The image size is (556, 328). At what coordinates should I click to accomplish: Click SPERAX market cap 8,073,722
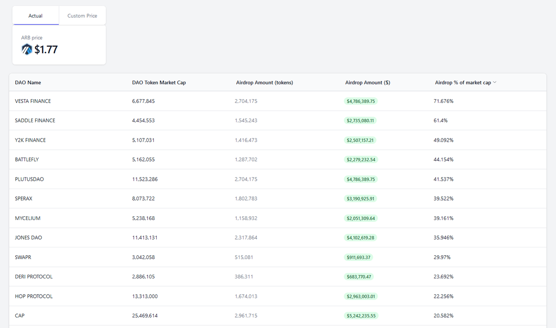[x=144, y=198]
